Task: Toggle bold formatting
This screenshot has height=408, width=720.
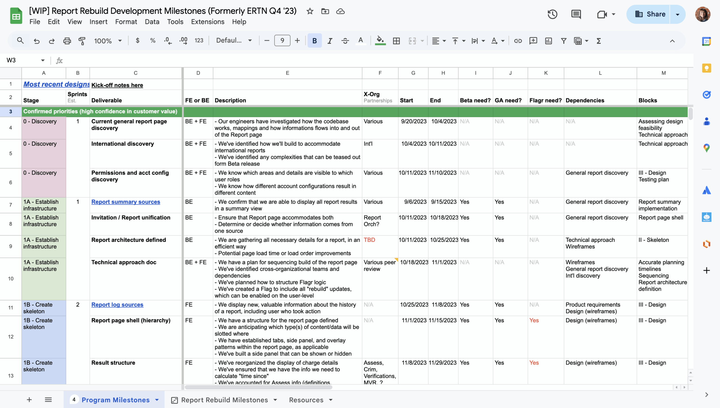Action: pos(314,41)
